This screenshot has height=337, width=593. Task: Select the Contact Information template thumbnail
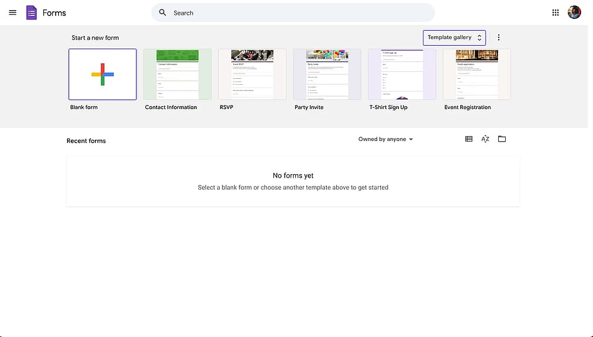[x=177, y=75]
